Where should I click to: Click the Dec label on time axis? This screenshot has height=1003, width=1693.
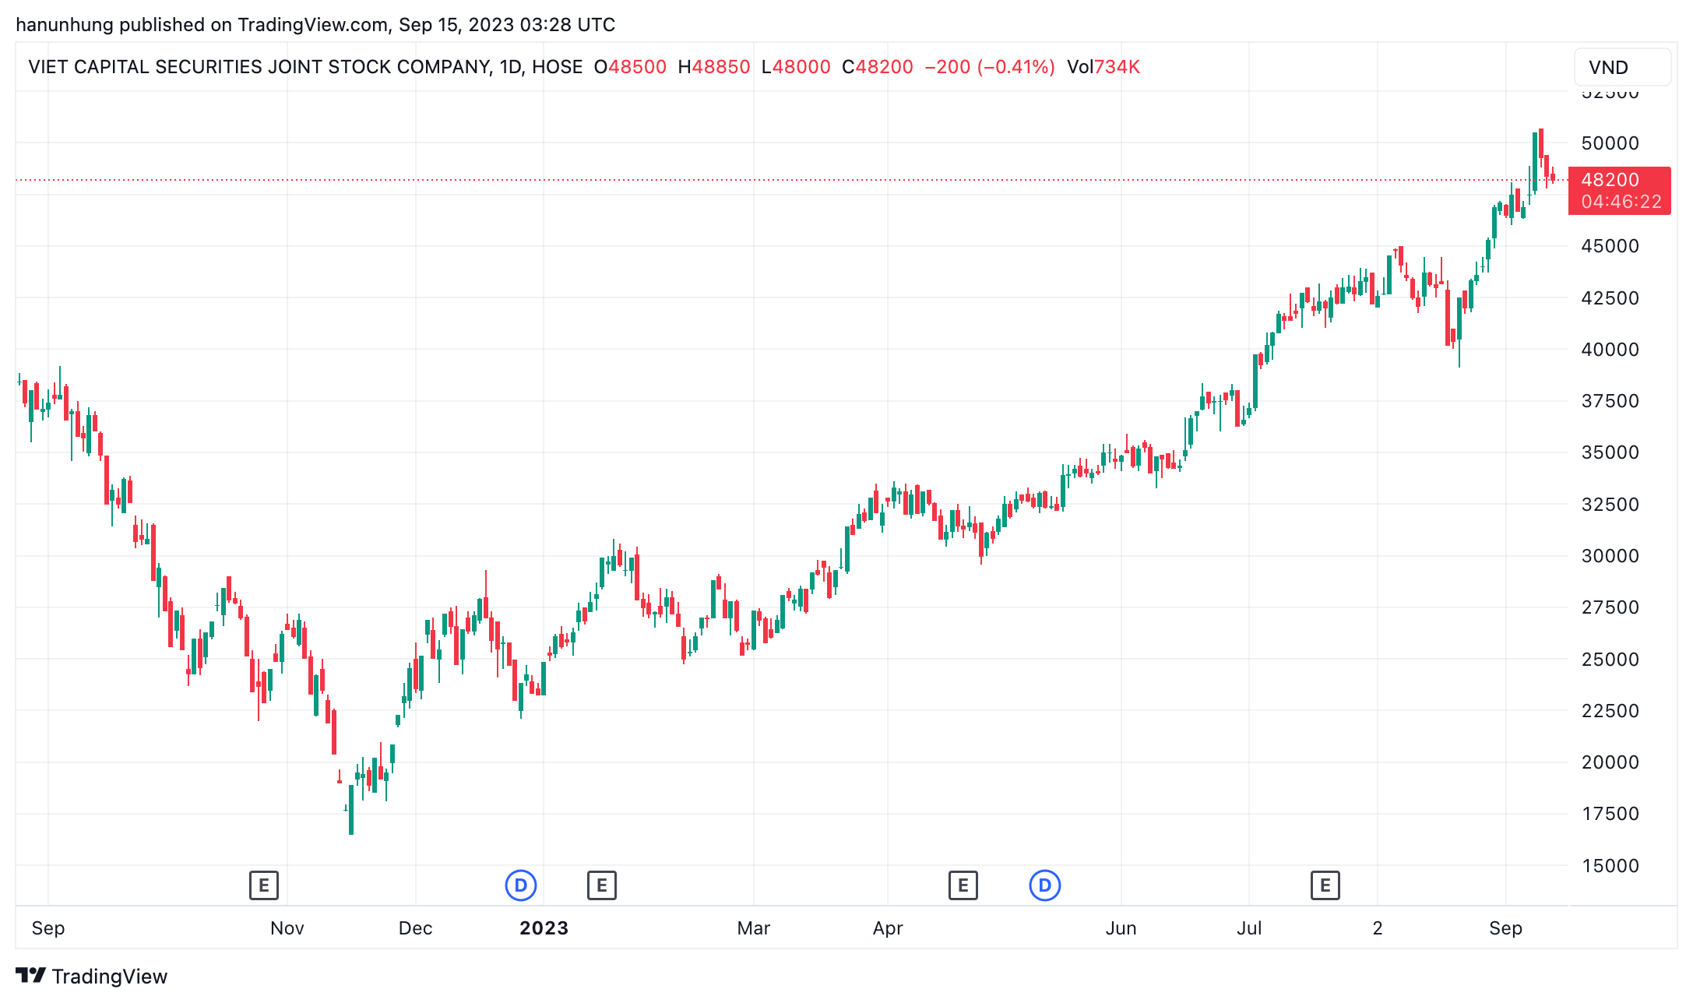click(416, 928)
